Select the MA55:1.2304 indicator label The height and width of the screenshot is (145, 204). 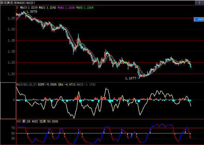[x=85, y=8]
